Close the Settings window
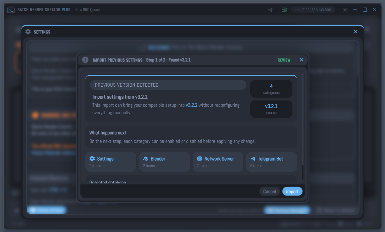The height and width of the screenshot is (232, 385). [356, 32]
